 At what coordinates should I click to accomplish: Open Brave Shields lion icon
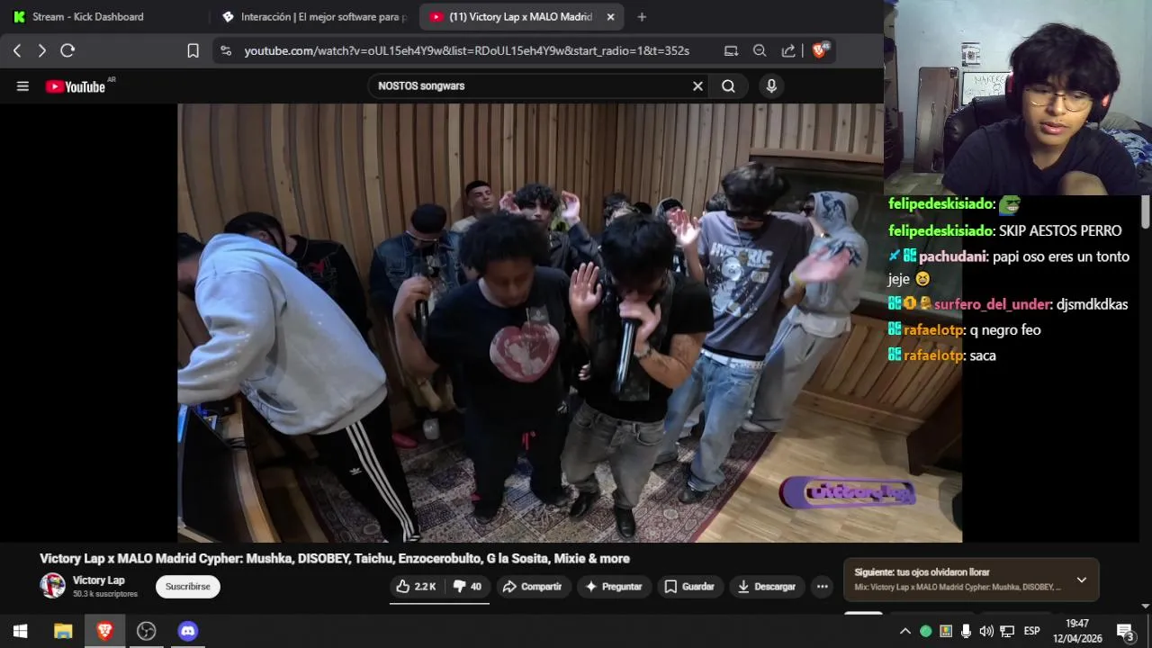(820, 50)
